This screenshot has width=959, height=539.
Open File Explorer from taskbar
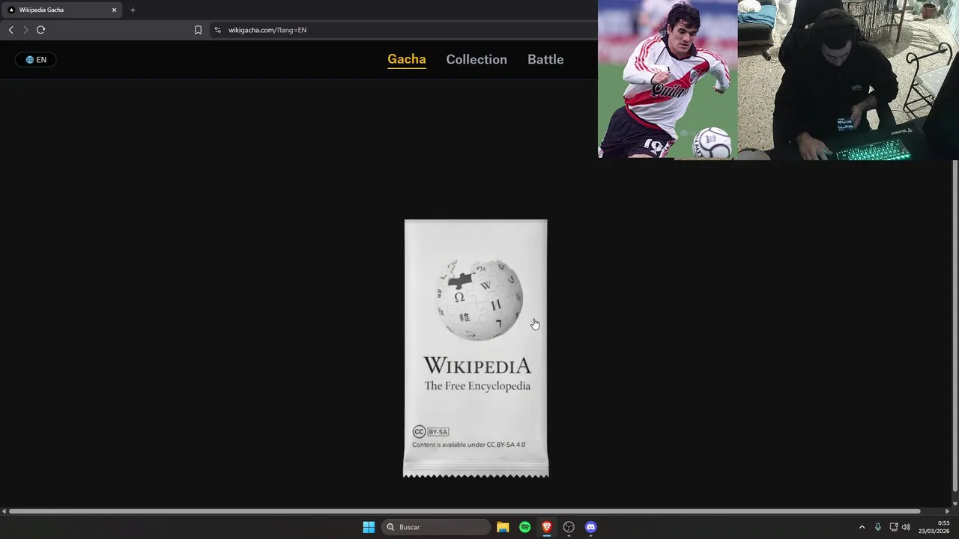coord(503,527)
